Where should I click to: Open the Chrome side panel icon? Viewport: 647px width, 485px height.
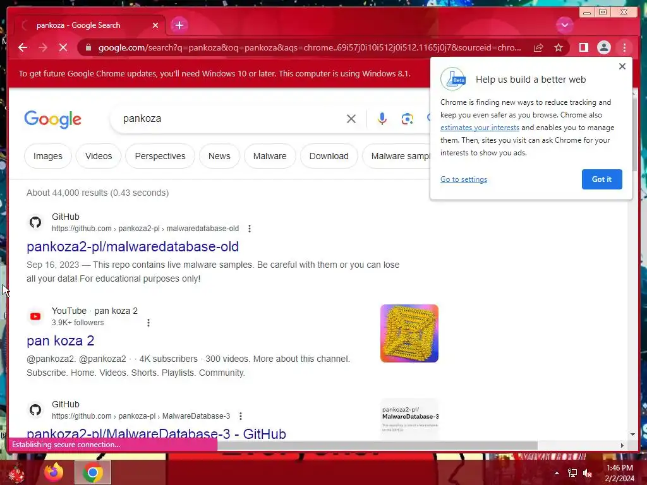pyautogui.click(x=583, y=47)
